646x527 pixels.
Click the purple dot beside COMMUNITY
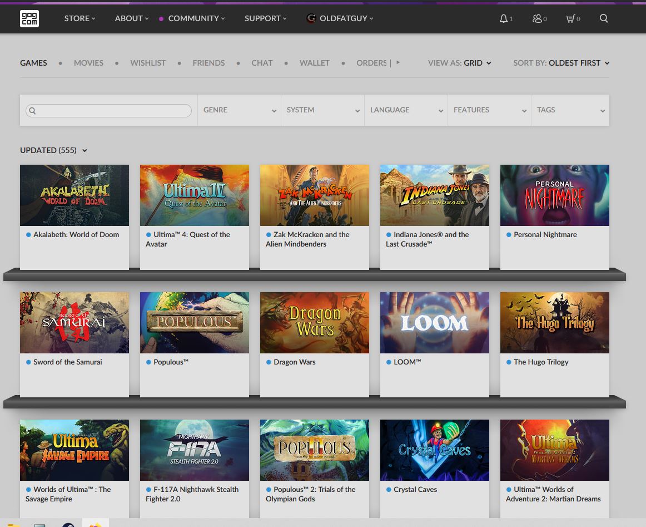pos(161,18)
